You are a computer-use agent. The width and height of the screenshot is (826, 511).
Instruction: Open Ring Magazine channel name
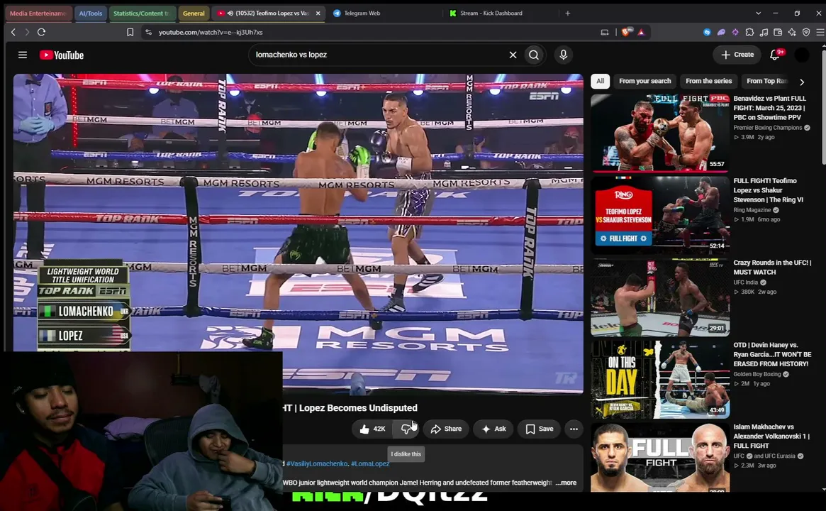752,210
